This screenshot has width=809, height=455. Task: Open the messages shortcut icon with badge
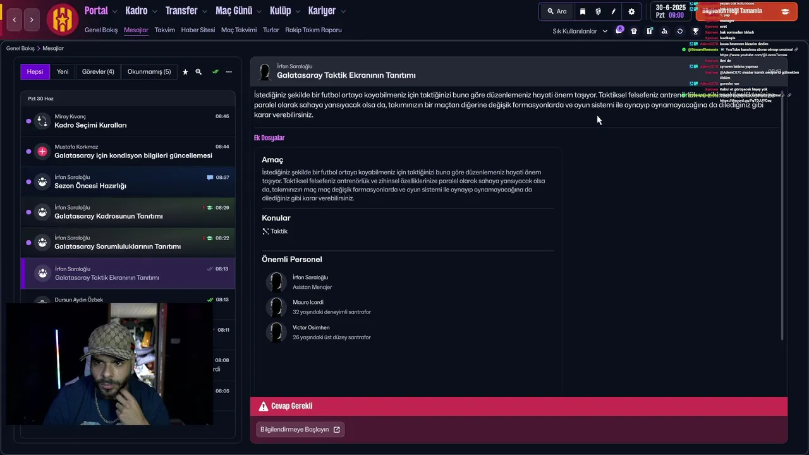pos(619,31)
